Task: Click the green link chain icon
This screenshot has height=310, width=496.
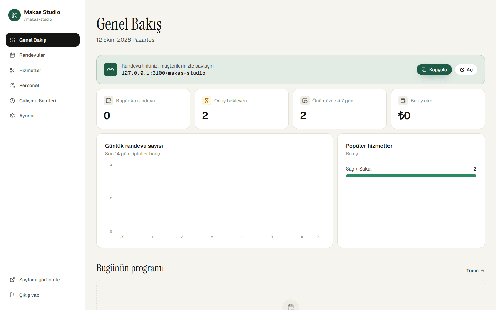Action: coord(111,70)
